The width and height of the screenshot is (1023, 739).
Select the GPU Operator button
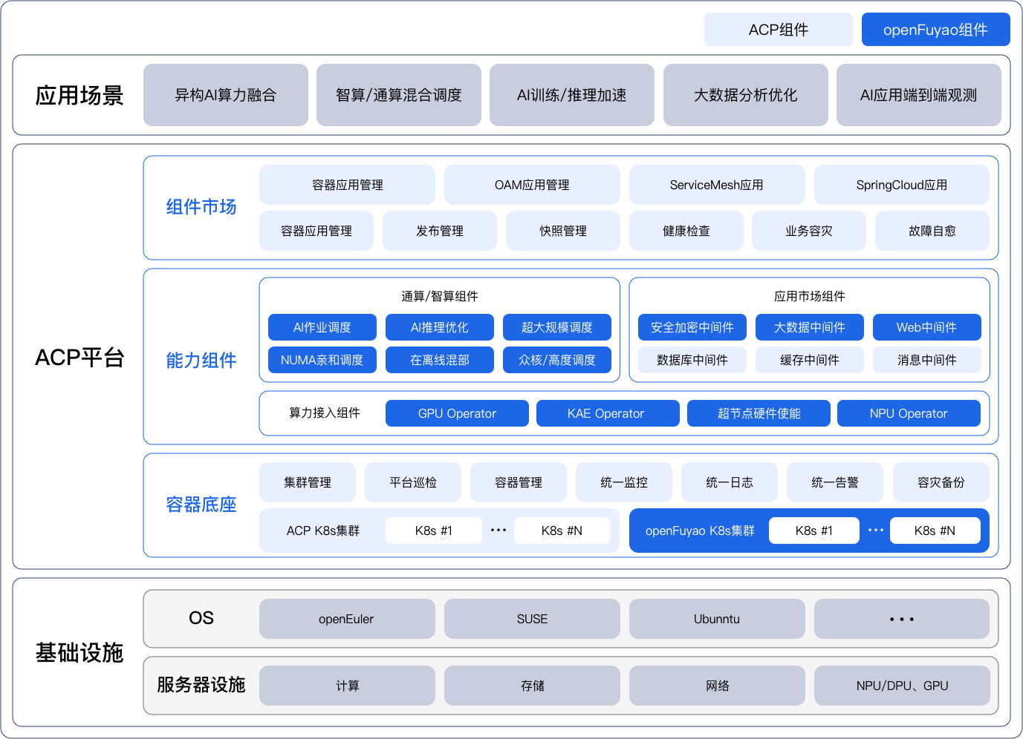point(457,413)
